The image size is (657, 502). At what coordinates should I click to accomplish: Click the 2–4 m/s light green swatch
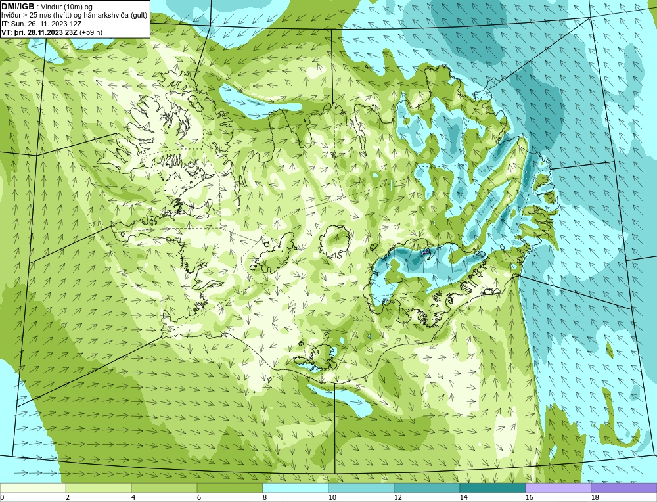pyautogui.click(x=99, y=488)
